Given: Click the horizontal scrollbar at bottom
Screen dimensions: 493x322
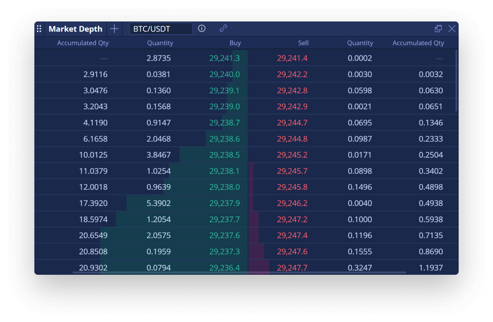Looking at the screenshot, I should click(239, 272).
